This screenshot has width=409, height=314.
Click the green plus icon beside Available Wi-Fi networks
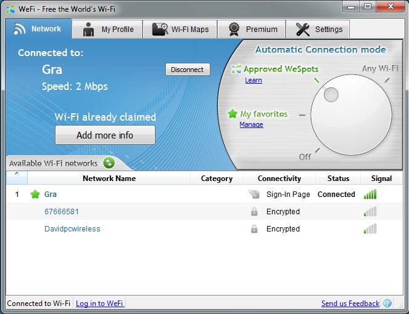(x=109, y=163)
